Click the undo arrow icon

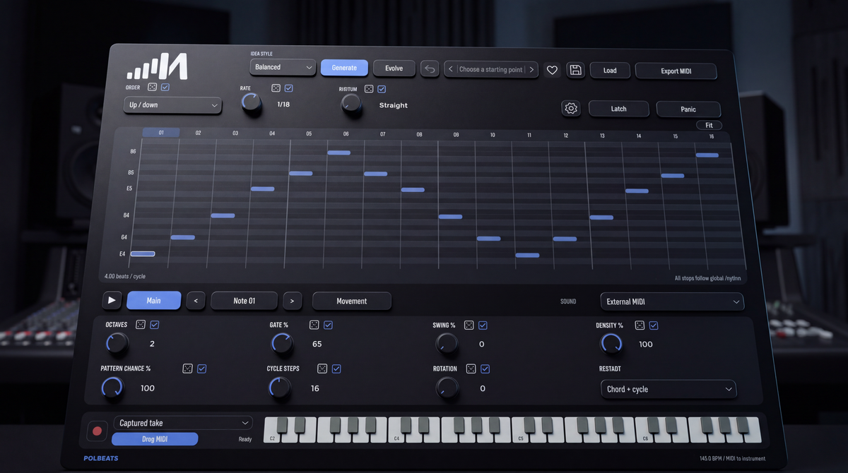pos(430,68)
